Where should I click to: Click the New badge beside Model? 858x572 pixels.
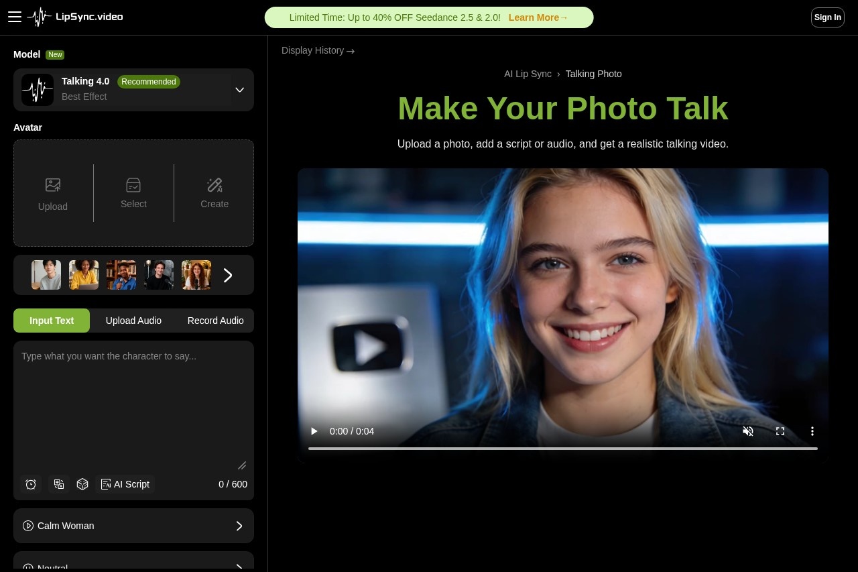tap(55, 55)
